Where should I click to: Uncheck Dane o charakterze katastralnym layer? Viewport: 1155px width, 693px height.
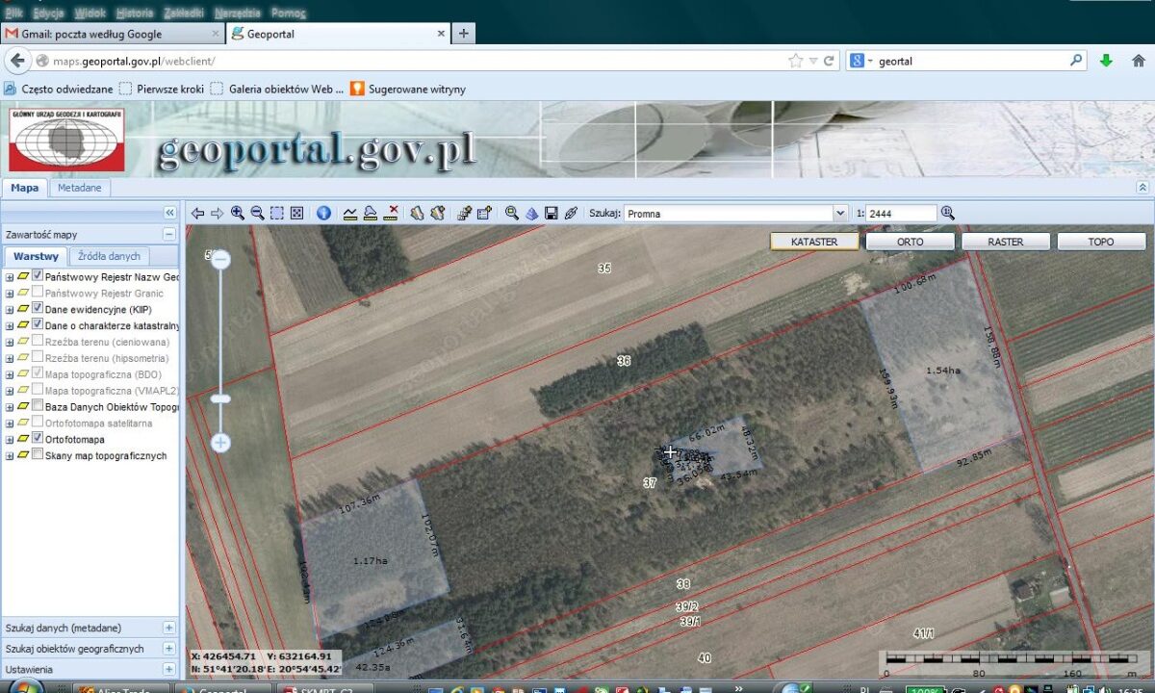coord(38,325)
